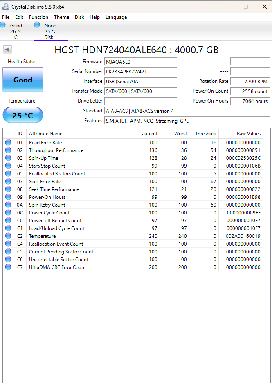Open the Theme menu
The height and width of the screenshot is (385, 272).
click(x=61, y=17)
